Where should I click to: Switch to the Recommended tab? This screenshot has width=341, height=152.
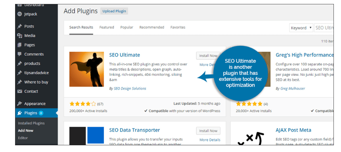151,27
